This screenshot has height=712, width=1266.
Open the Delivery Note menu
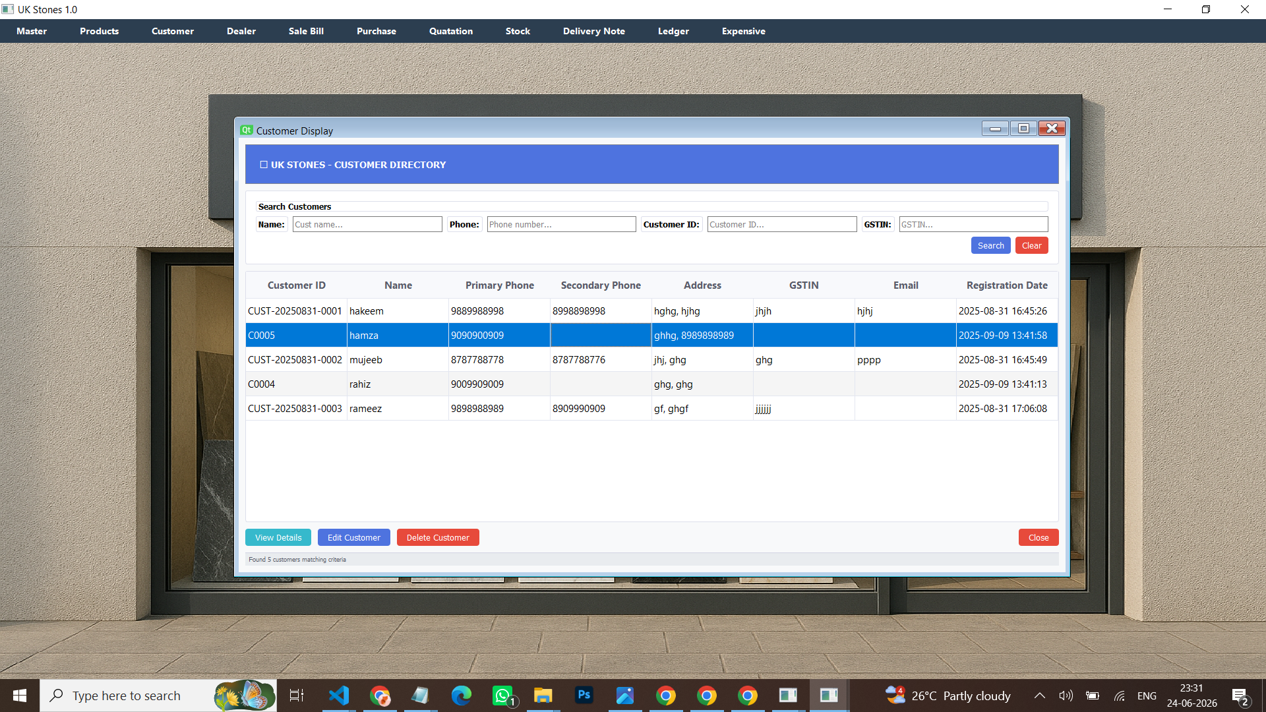pos(594,31)
